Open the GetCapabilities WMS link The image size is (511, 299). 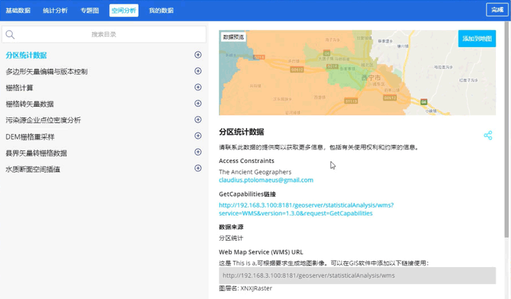point(306,209)
